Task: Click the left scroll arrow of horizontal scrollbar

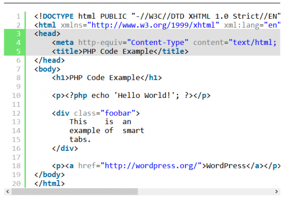Action: coord(8,191)
